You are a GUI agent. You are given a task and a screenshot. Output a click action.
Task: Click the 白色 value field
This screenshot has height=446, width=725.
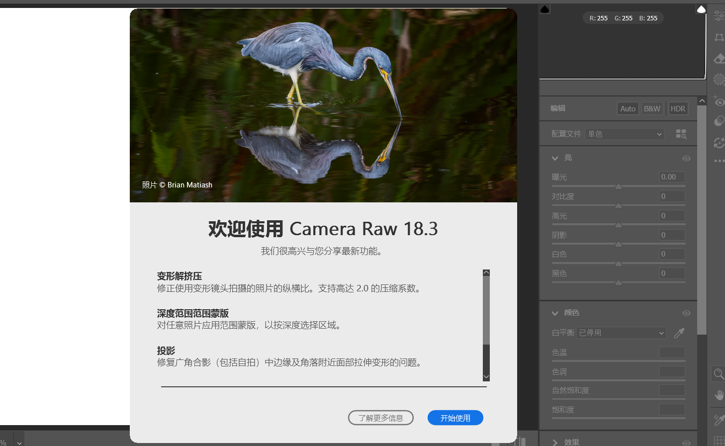(672, 254)
